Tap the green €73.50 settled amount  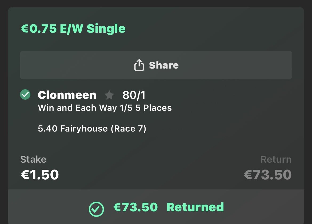coord(135,207)
